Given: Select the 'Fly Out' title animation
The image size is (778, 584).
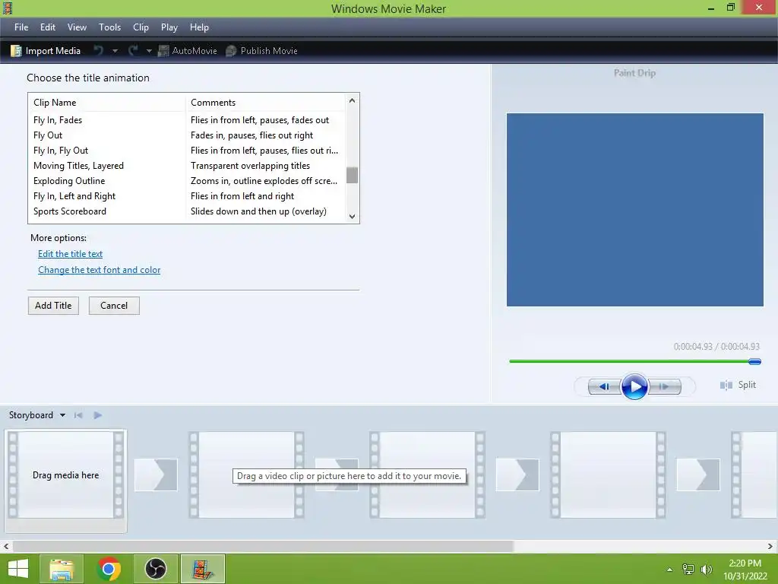Looking at the screenshot, I should click(187, 135).
